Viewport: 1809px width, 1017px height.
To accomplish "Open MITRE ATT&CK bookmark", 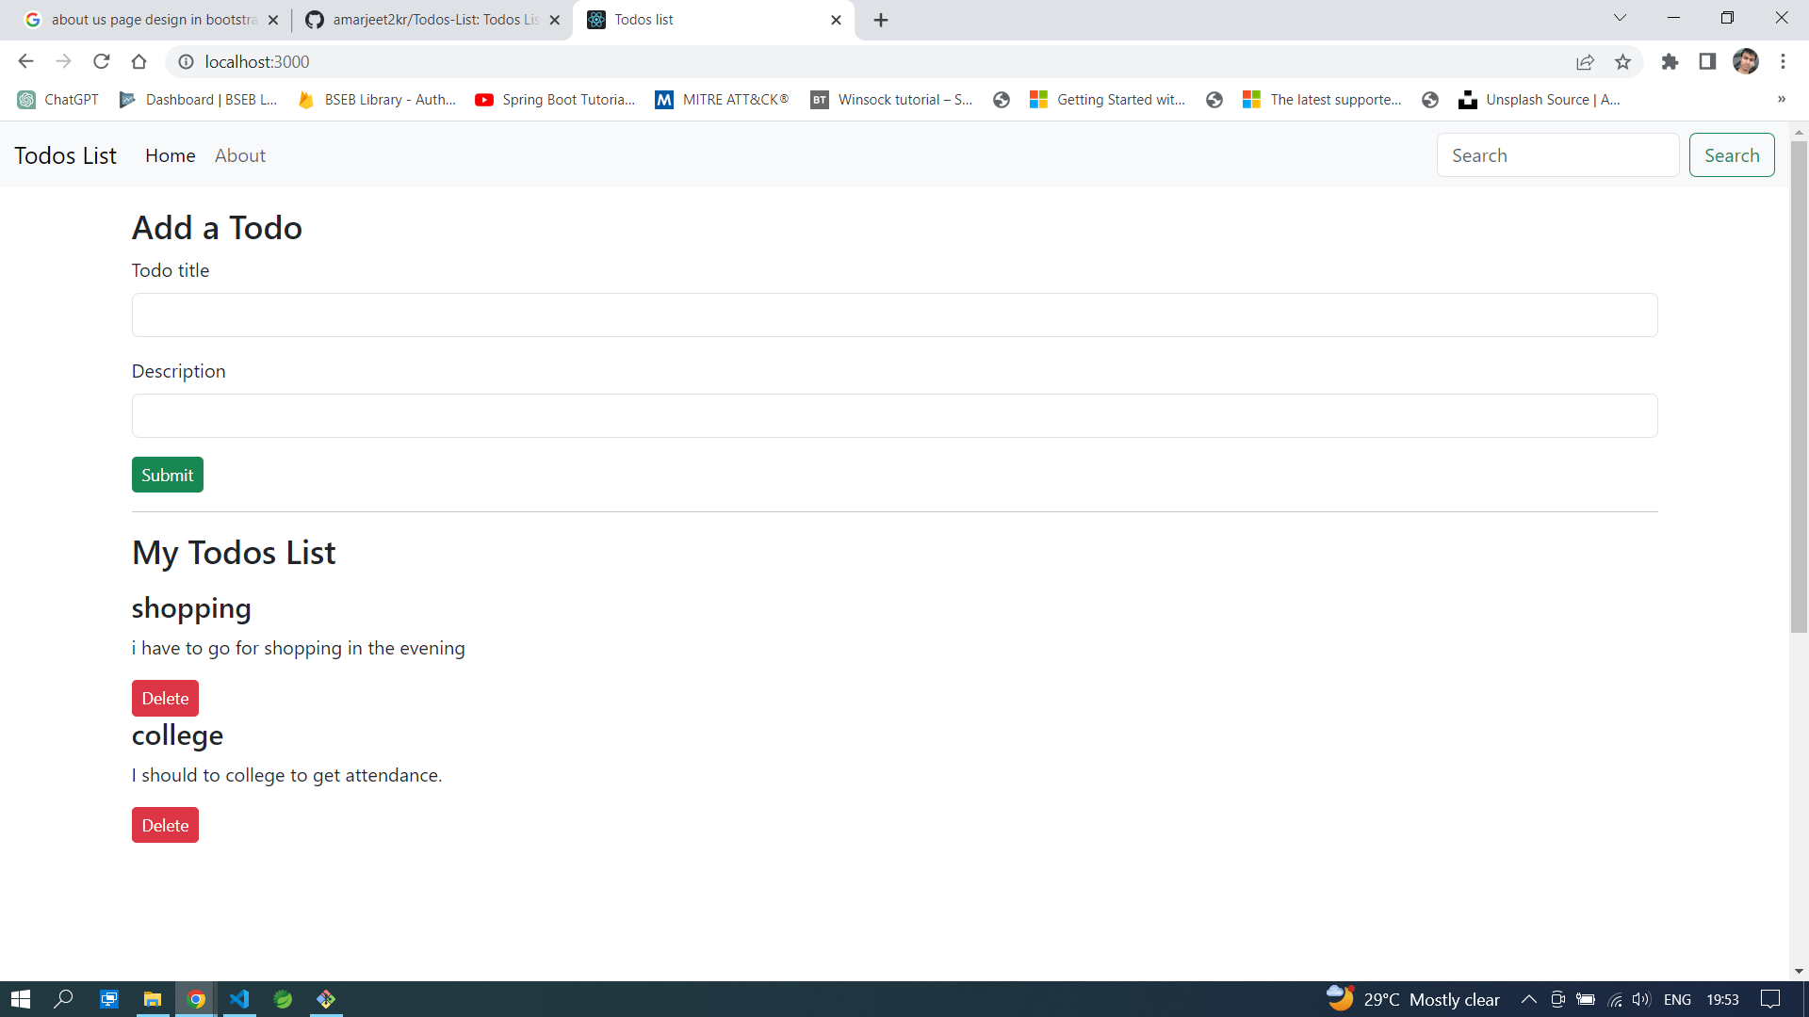I will [x=722, y=100].
